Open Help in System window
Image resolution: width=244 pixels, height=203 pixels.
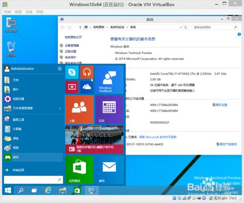click(239, 34)
